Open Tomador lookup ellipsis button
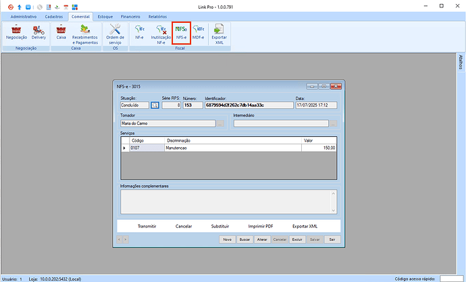This screenshot has height=282, width=466. (219, 123)
